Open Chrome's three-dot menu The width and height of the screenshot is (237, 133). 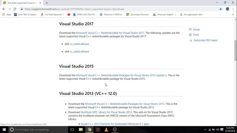233,9
